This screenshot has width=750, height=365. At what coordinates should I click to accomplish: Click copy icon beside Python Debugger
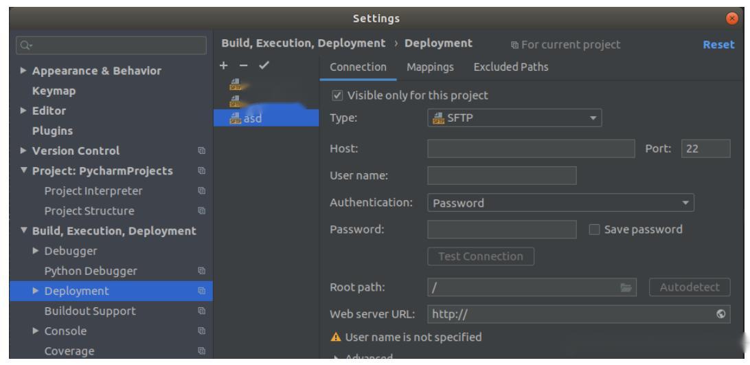pos(201,272)
